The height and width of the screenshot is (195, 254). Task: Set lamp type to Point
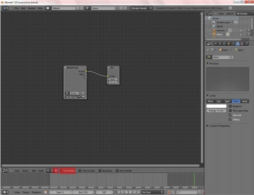pyautogui.click(x=210, y=101)
